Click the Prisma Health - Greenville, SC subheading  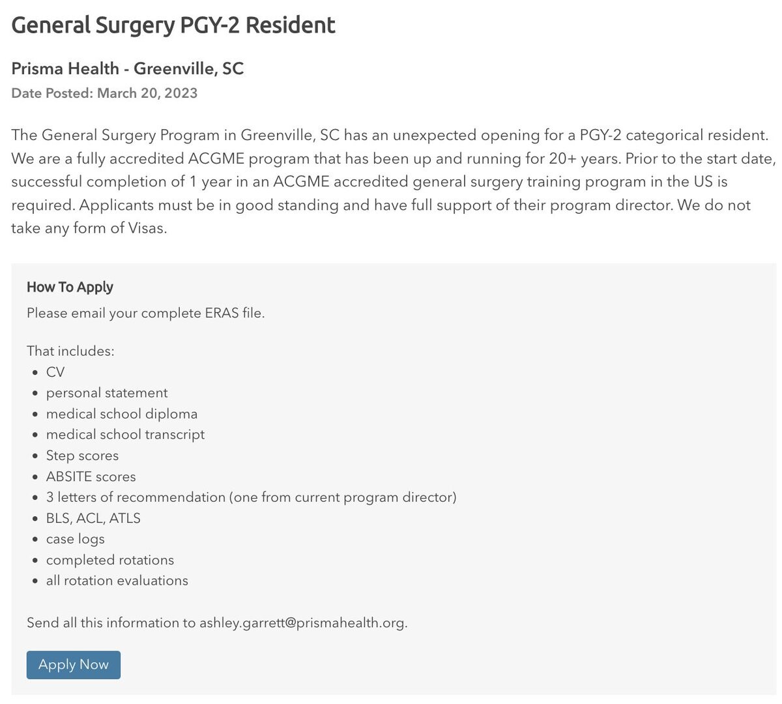pos(128,68)
